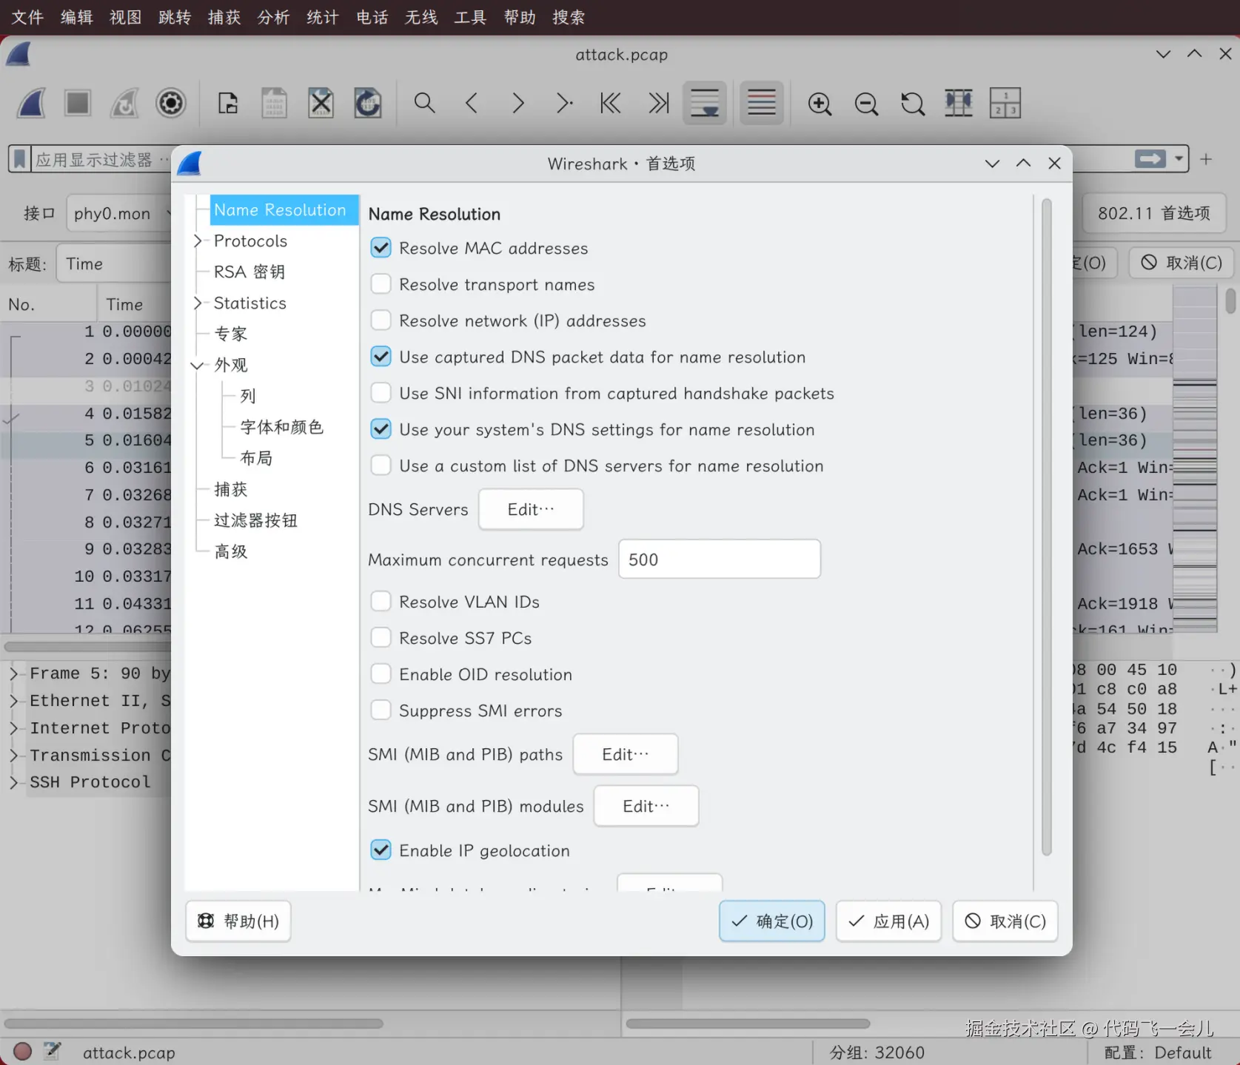Open the 分析 menu
Viewport: 1240px width, 1065px height.
[273, 17]
